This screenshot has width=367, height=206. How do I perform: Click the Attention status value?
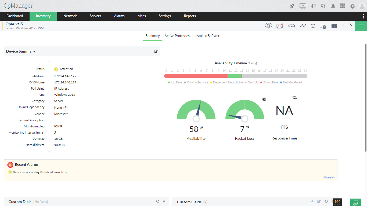coord(64,69)
